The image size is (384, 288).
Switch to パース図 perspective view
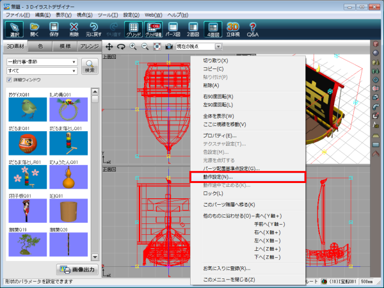[172, 28]
